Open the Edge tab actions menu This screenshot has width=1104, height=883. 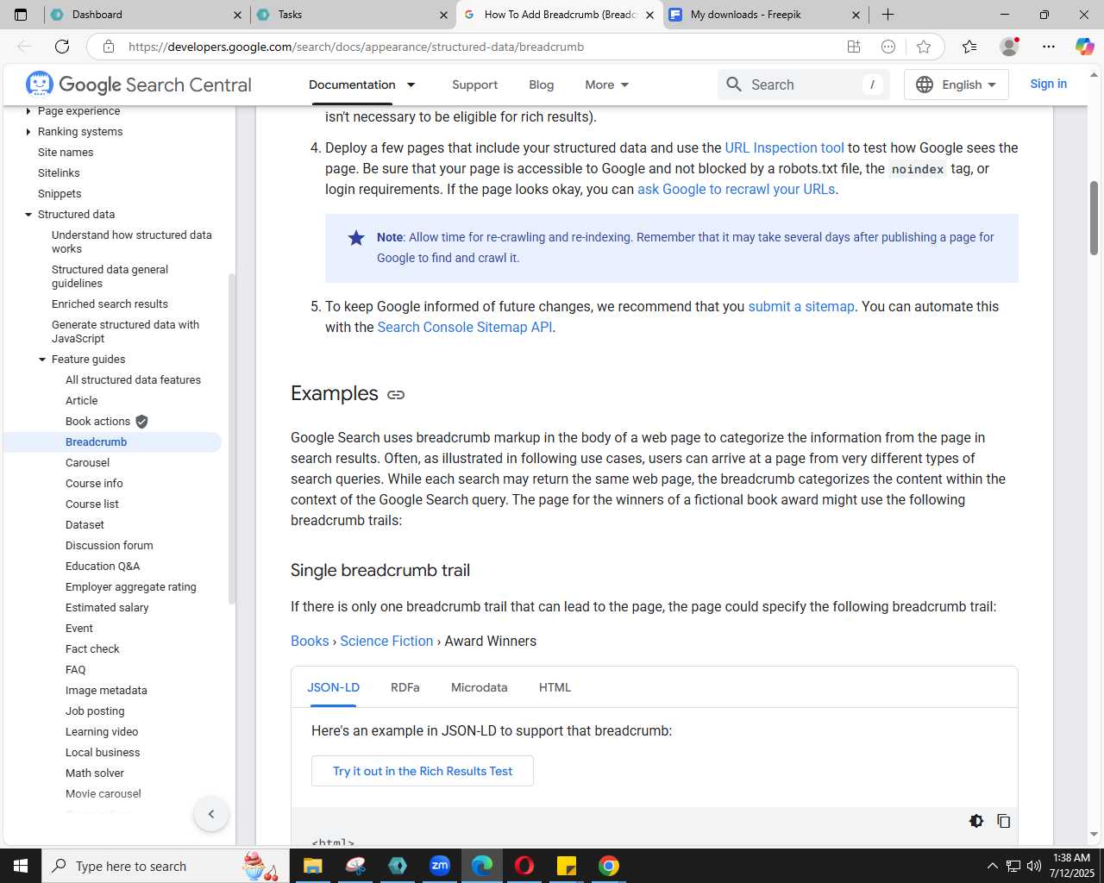21,15
